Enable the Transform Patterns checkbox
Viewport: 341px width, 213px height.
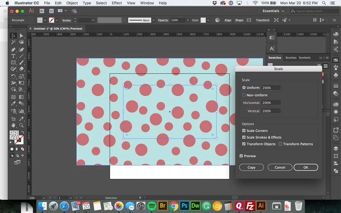(x=280, y=144)
